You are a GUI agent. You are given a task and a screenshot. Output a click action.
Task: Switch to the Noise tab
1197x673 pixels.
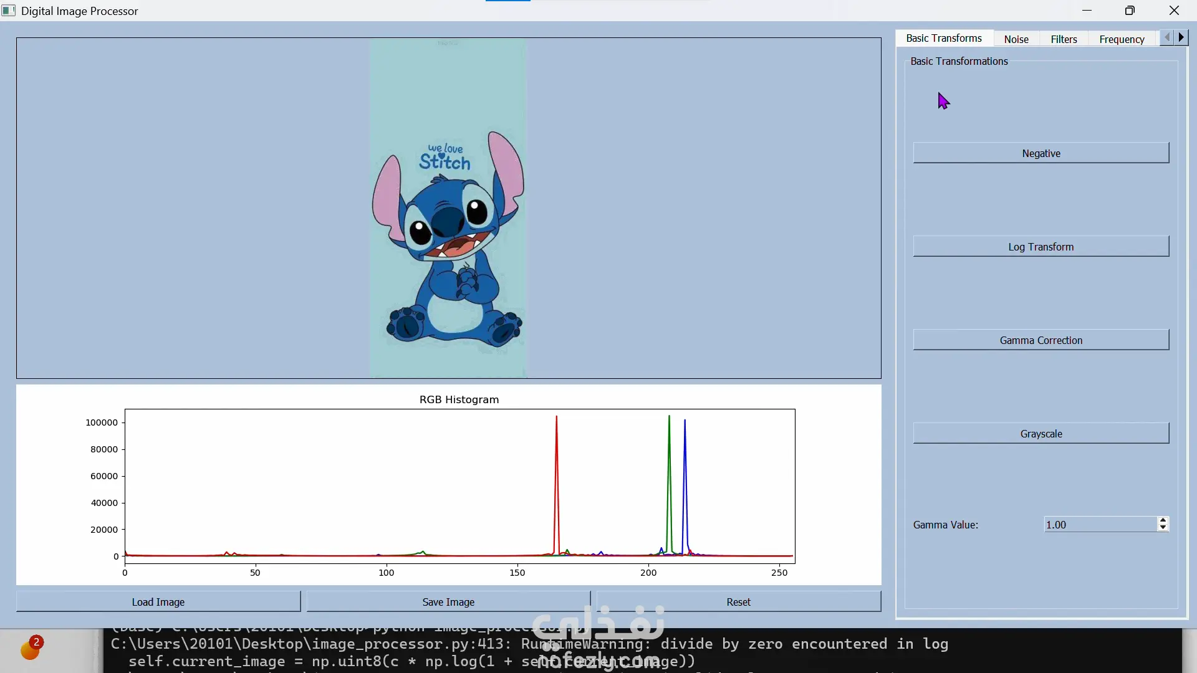[1016, 39]
